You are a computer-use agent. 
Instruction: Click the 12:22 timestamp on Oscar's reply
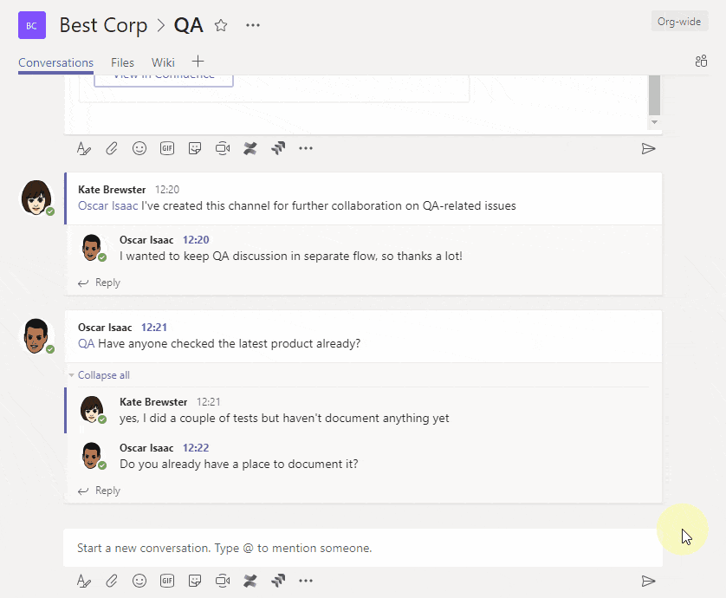point(196,448)
